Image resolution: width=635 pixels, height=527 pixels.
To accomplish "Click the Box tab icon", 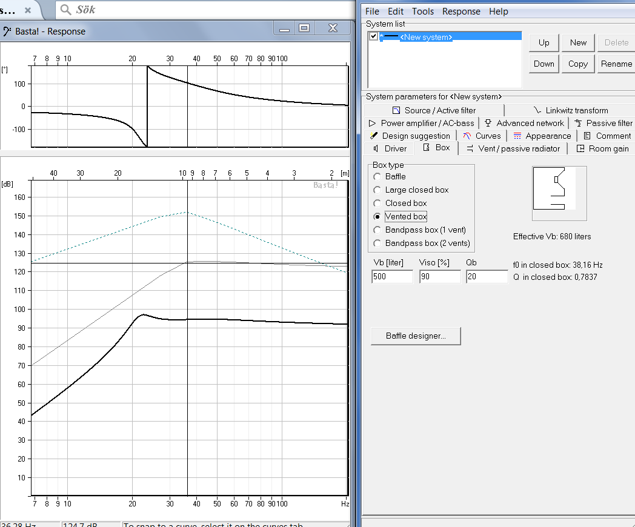I will point(427,147).
